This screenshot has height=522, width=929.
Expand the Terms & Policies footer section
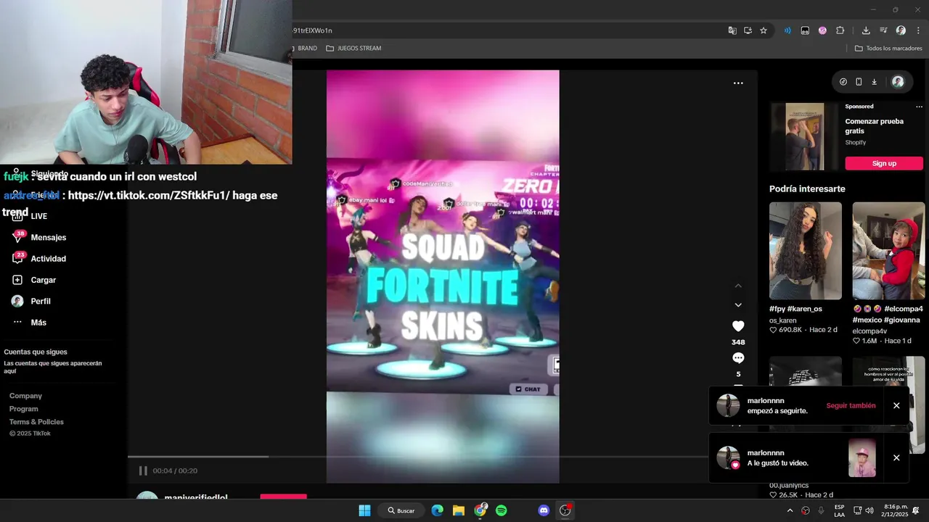click(36, 422)
